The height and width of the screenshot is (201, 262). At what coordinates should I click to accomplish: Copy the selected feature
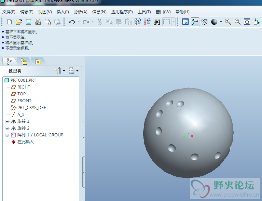point(109,22)
